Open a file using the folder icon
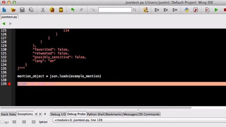The image size is (226, 127). pyautogui.click(x=13, y=10)
